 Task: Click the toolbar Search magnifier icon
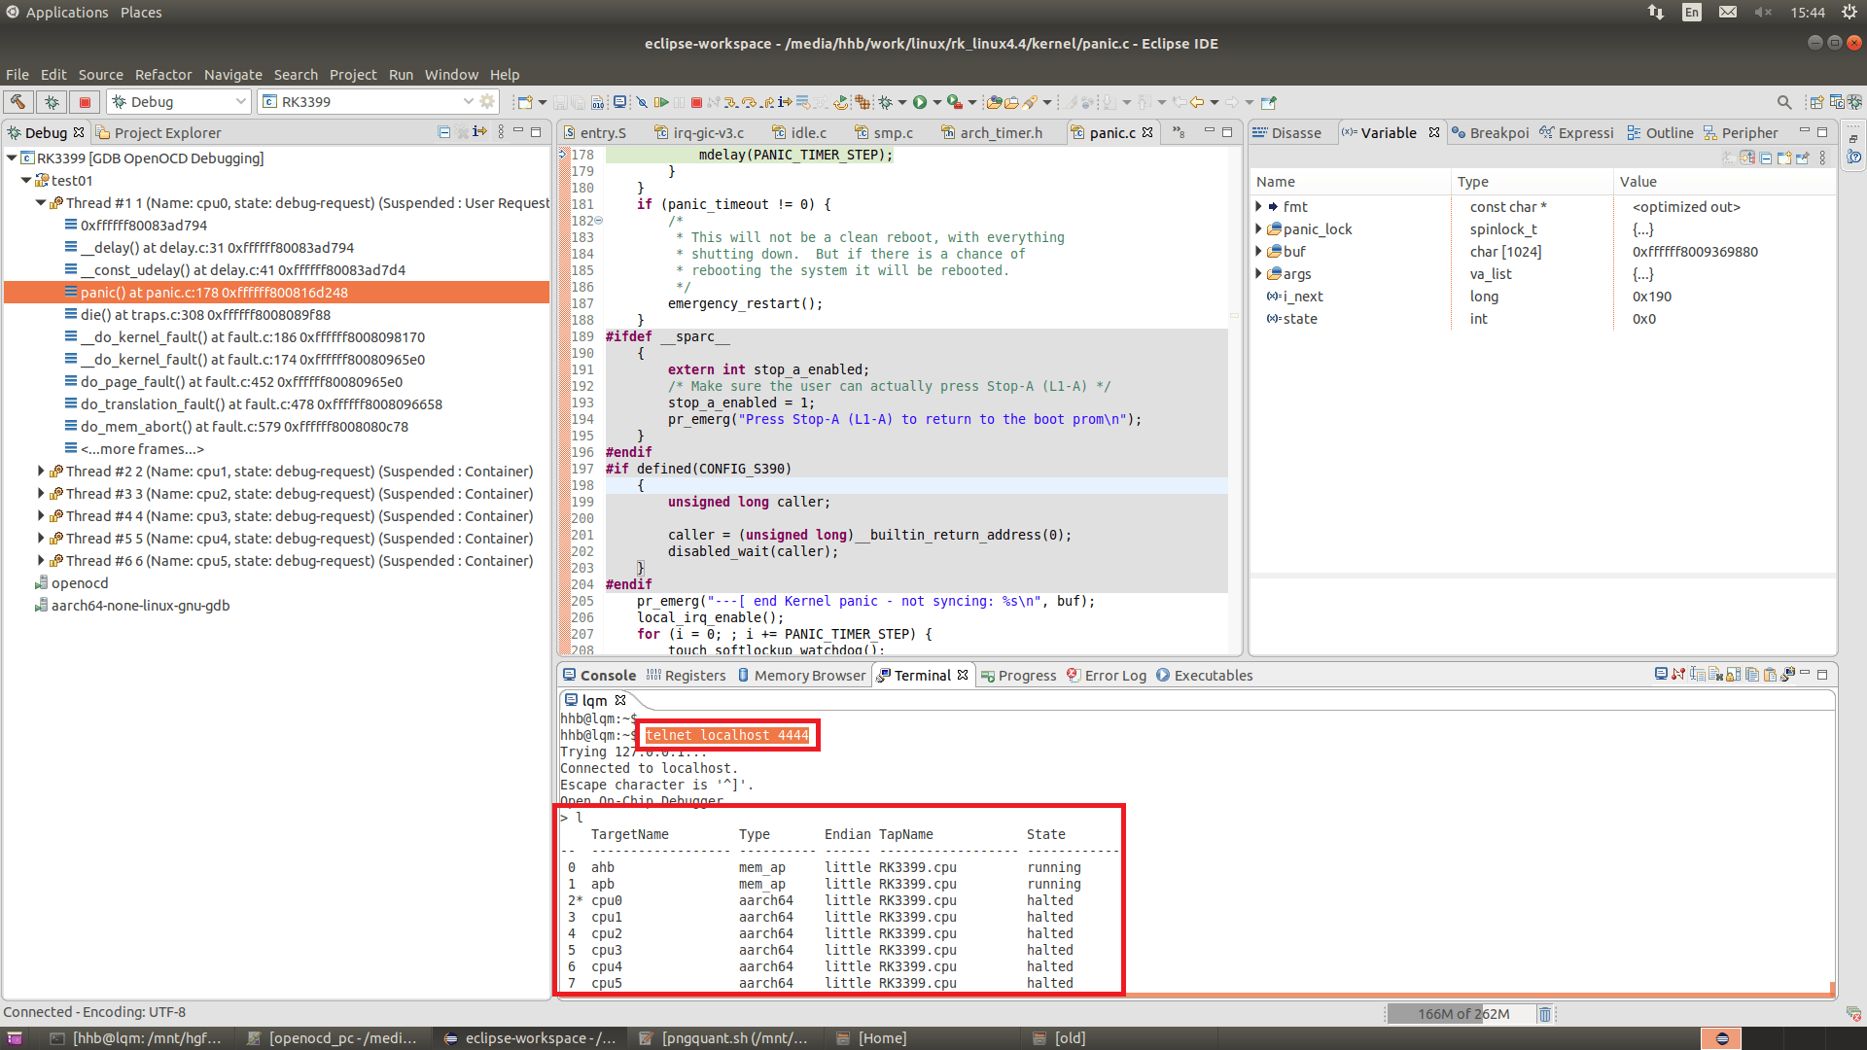(x=1784, y=102)
